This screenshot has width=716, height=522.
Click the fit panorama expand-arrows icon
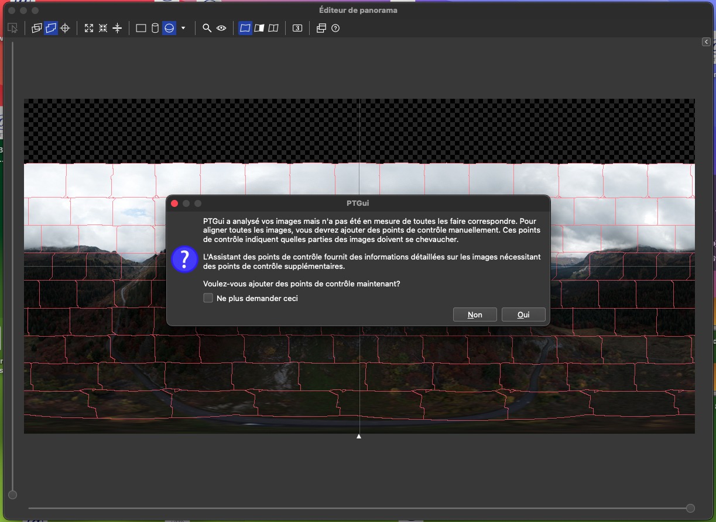[x=89, y=28]
